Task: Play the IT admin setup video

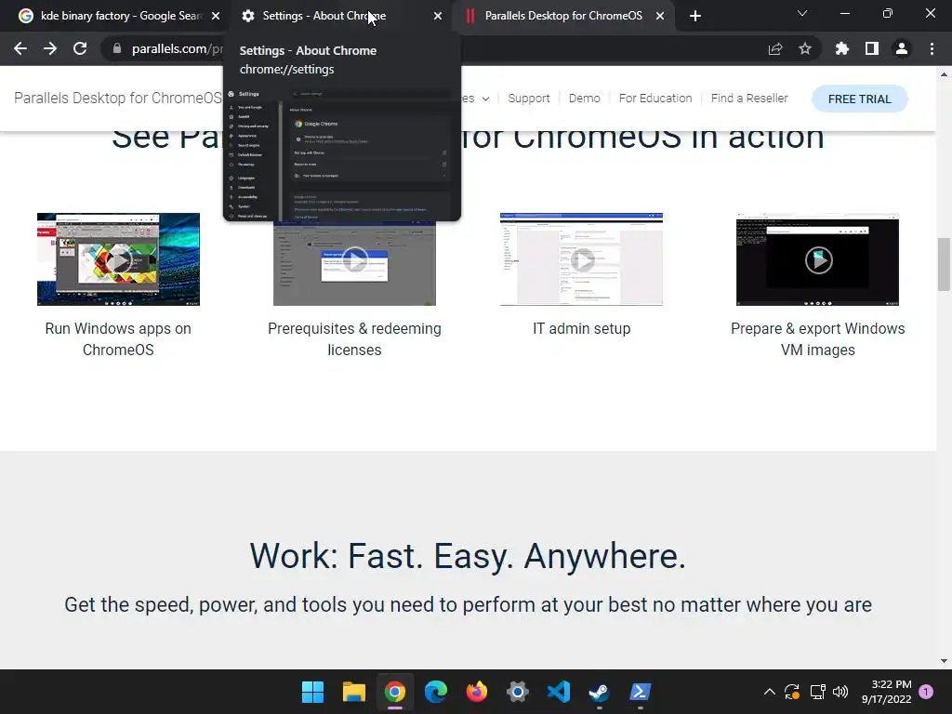Action: (x=582, y=260)
